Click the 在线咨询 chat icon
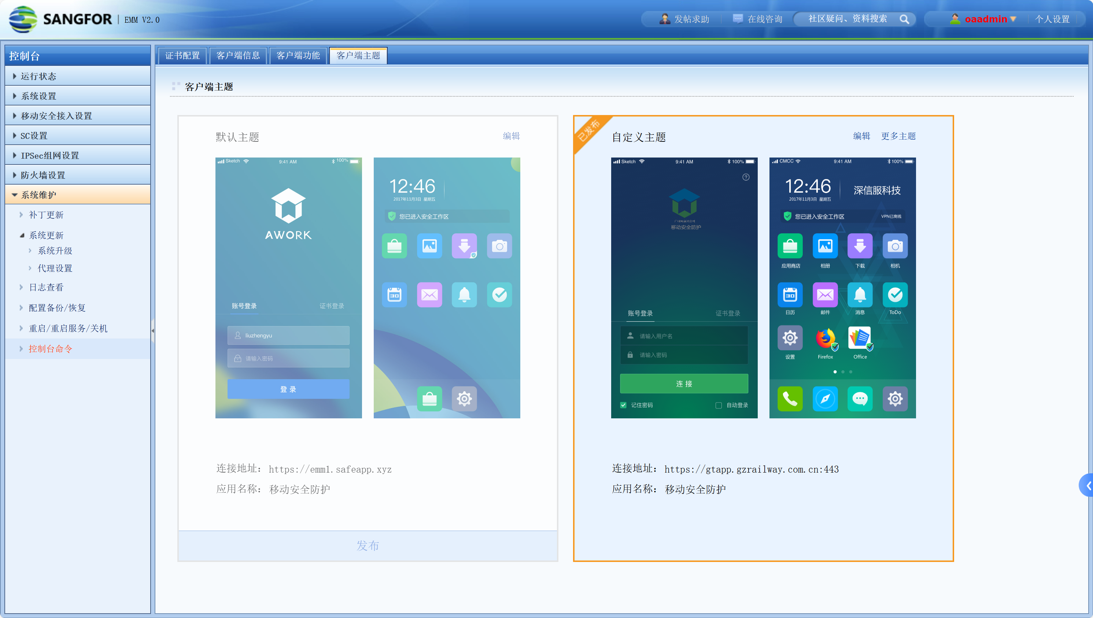This screenshot has width=1093, height=618. [x=738, y=19]
